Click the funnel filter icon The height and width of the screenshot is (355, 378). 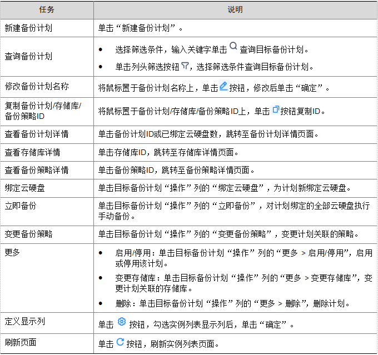185,66
